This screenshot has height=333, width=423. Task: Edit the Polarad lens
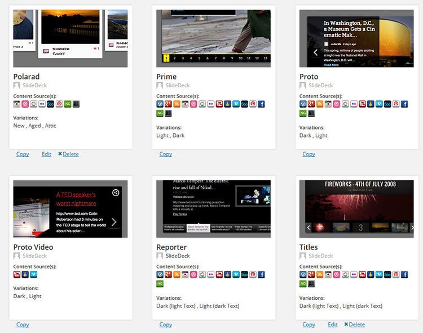(x=46, y=154)
